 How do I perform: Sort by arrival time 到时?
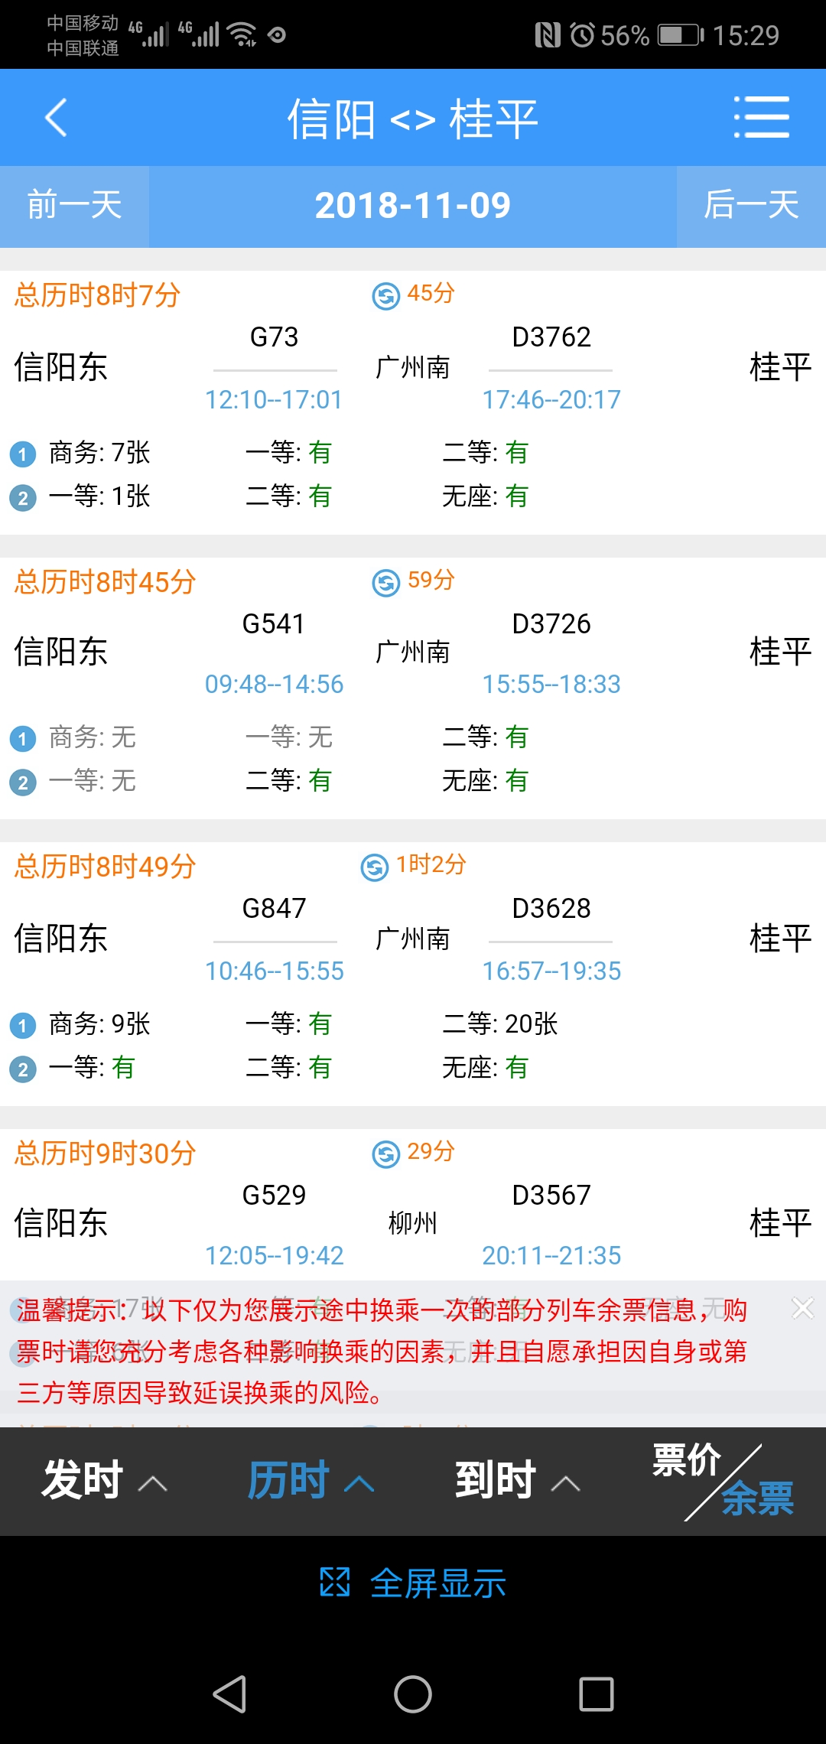(516, 1481)
